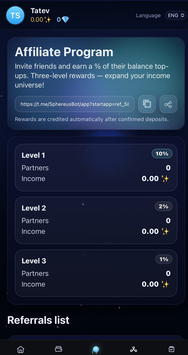
Task: Click the 1% badge on Level 3
Action: click(x=164, y=259)
